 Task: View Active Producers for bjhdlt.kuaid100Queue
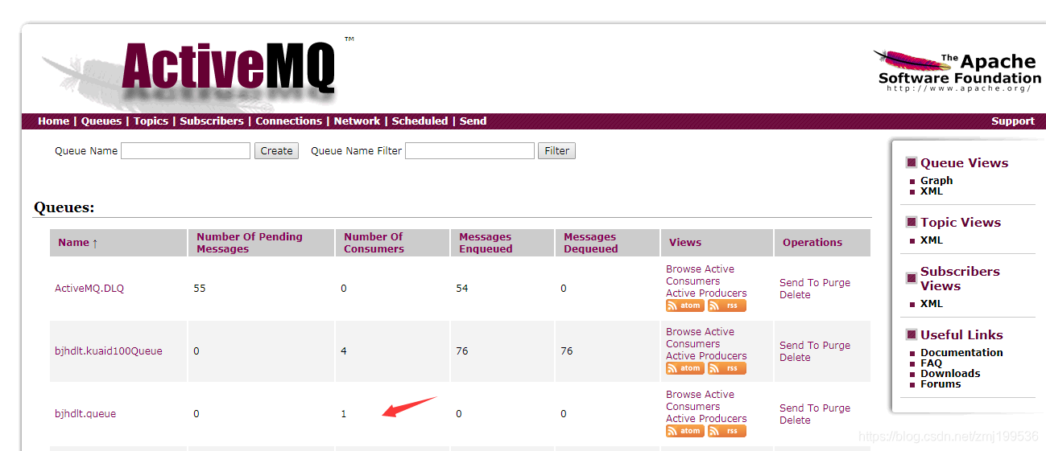(x=706, y=356)
